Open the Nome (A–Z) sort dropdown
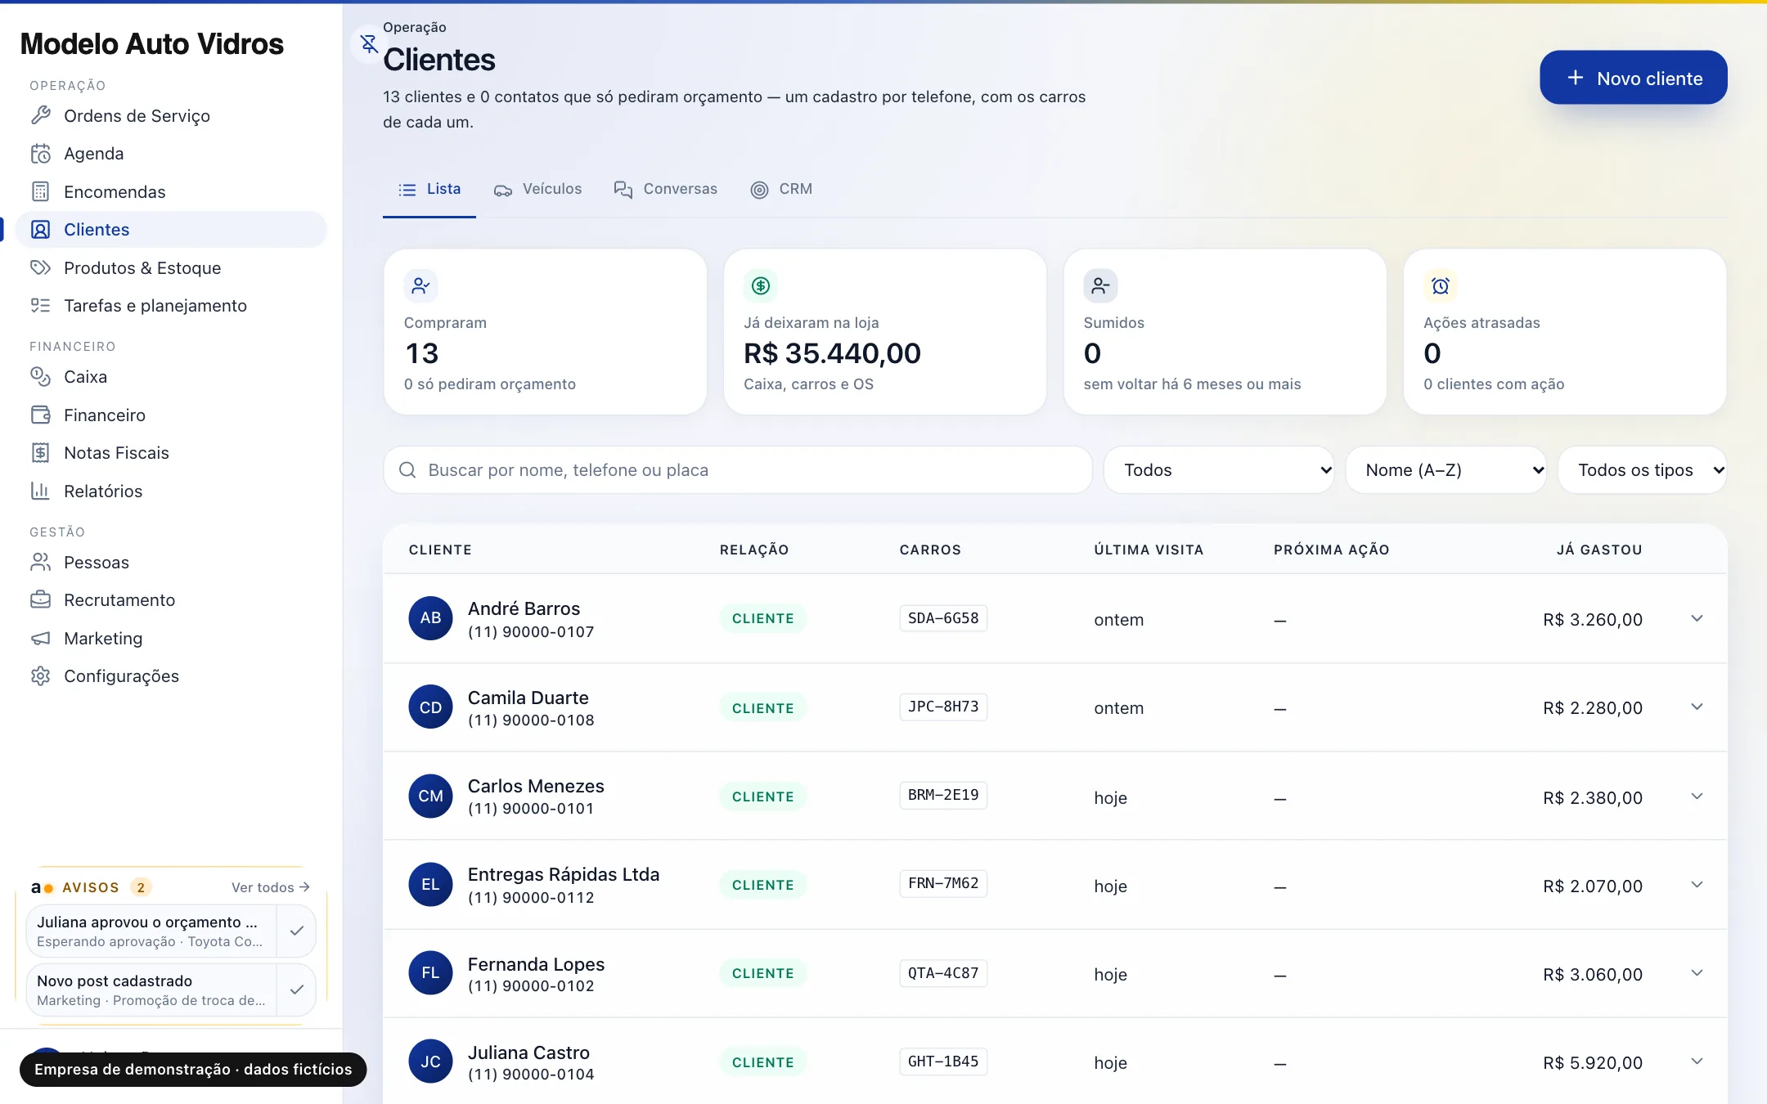Image resolution: width=1767 pixels, height=1104 pixels. pyautogui.click(x=1446, y=469)
